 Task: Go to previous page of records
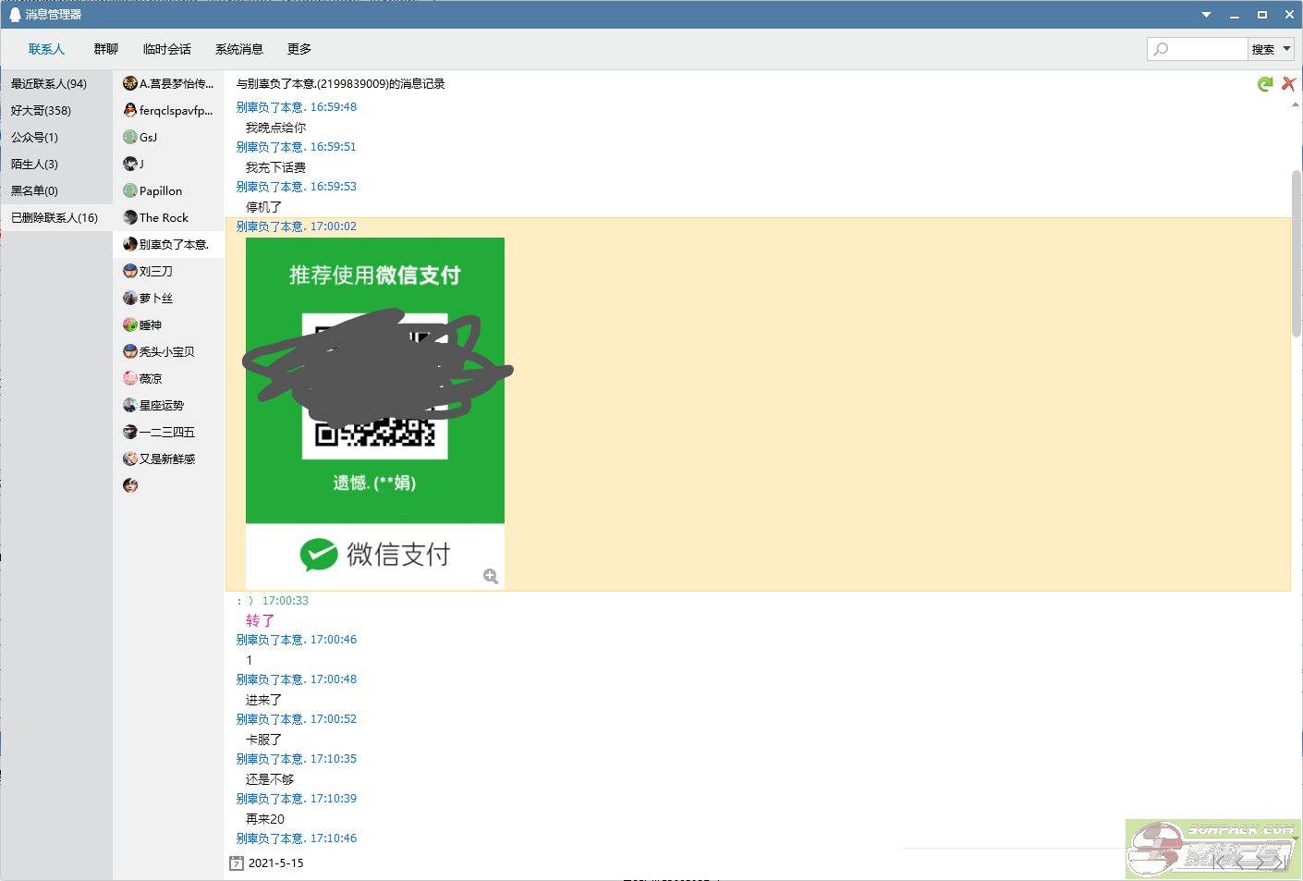1238,862
